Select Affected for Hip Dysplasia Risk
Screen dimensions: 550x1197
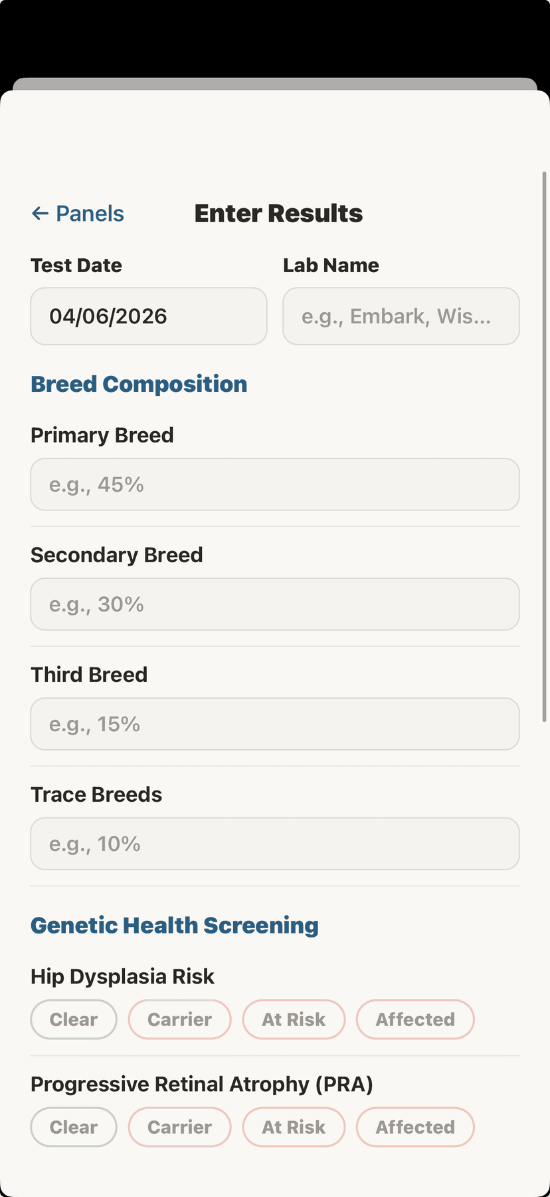(414, 1019)
